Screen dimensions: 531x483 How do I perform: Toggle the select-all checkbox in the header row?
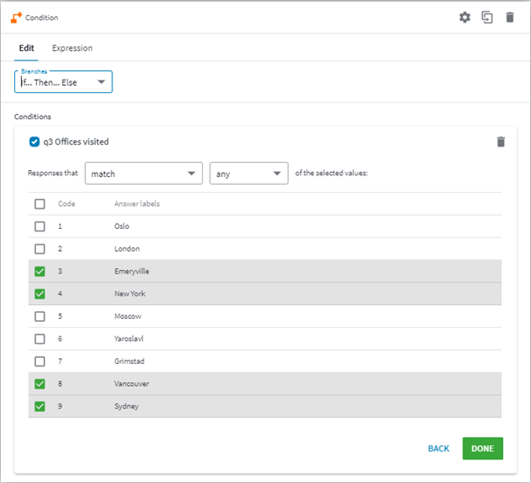pos(39,204)
